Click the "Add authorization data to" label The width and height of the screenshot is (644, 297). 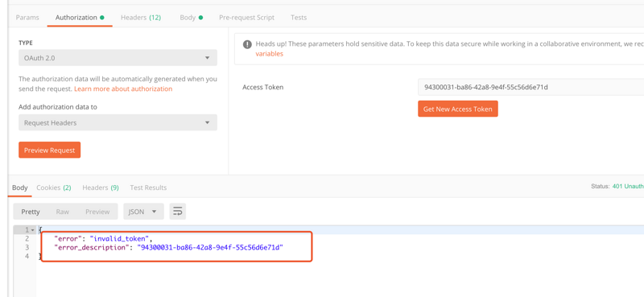pyautogui.click(x=57, y=107)
